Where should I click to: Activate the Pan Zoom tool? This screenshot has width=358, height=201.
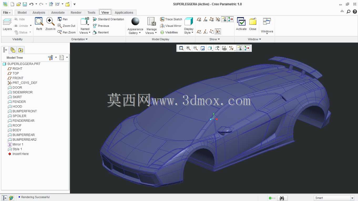(x=67, y=32)
